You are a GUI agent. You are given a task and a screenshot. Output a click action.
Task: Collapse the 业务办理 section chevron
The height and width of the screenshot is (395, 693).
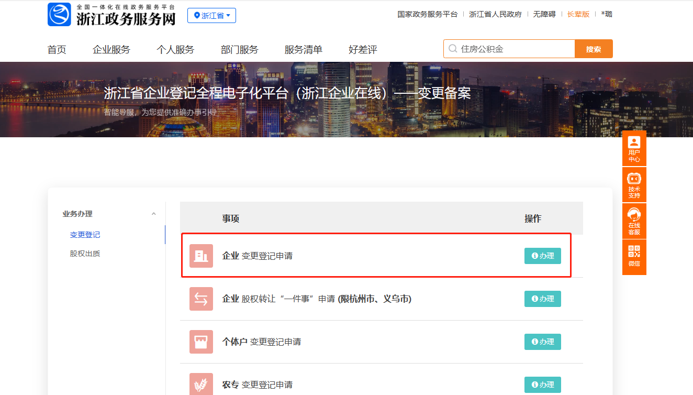153,214
